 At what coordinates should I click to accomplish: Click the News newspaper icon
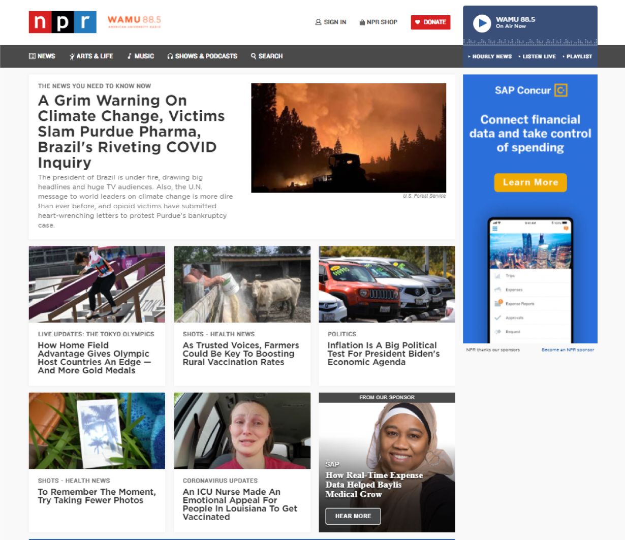pos(32,56)
